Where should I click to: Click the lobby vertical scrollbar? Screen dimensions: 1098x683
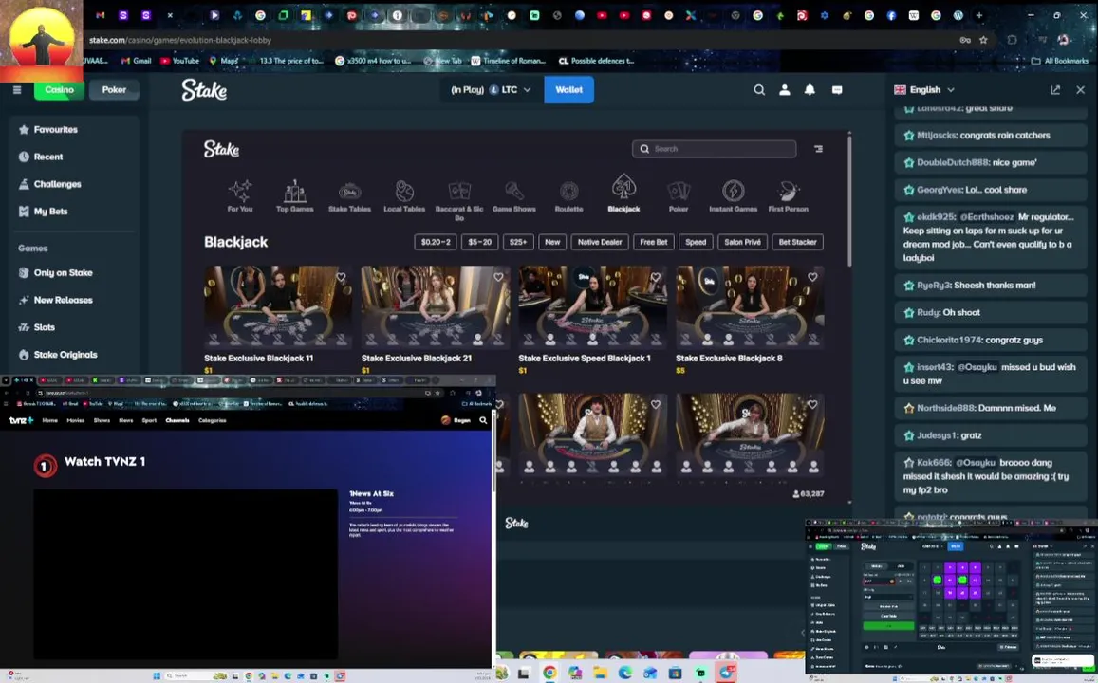(x=849, y=199)
